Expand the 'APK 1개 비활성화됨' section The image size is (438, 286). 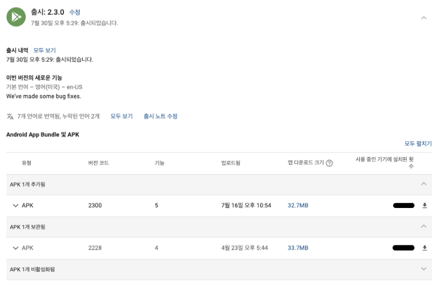click(x=423, y=269)
